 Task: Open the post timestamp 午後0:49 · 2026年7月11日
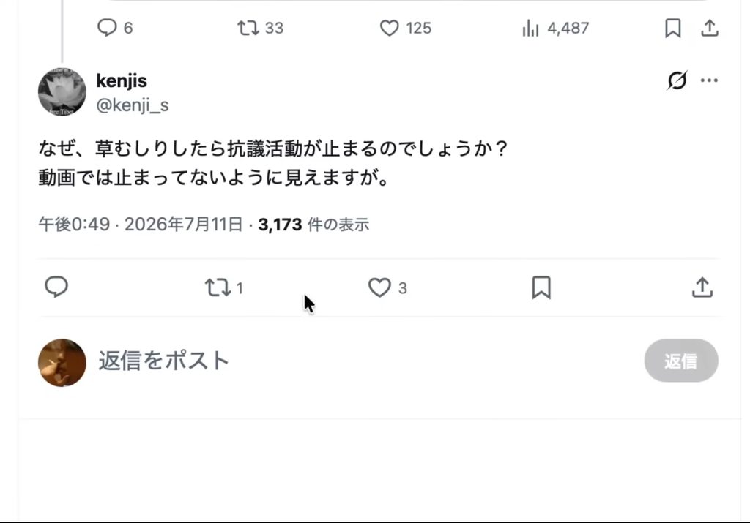(141, 224)
